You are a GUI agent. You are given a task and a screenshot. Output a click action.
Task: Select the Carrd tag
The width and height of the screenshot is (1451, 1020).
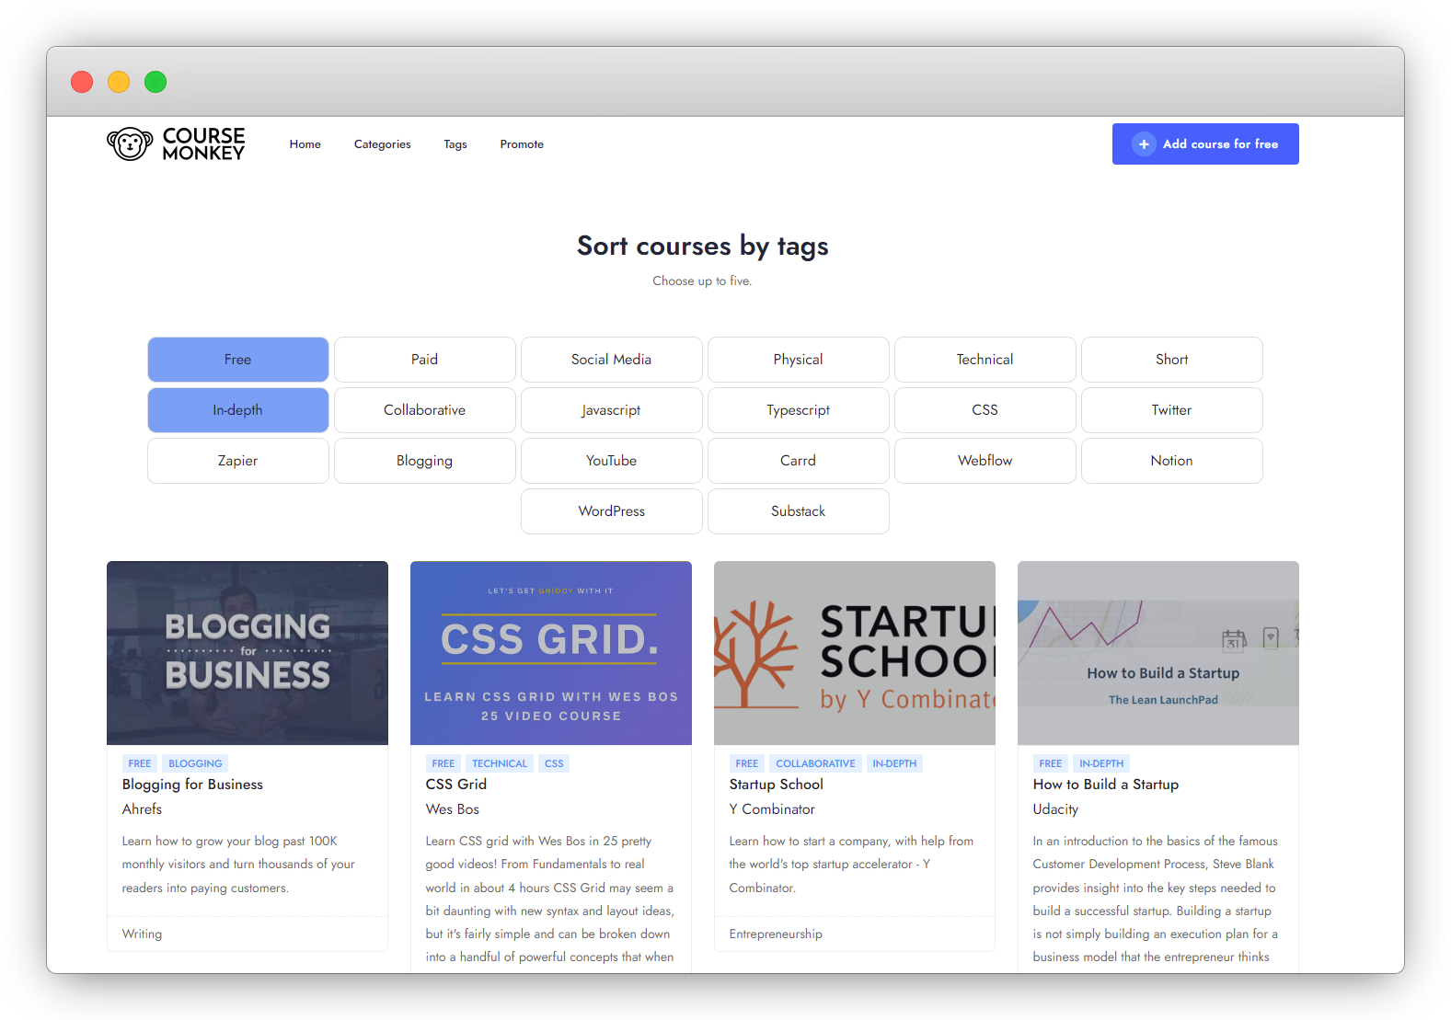coord(799,461)
